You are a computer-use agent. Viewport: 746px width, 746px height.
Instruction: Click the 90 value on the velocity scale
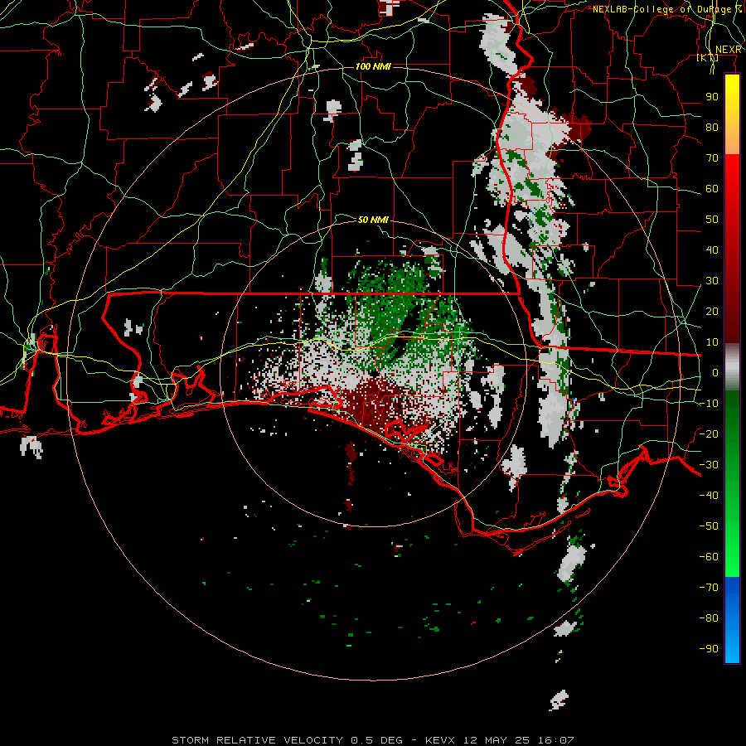[x=712, y=97]
